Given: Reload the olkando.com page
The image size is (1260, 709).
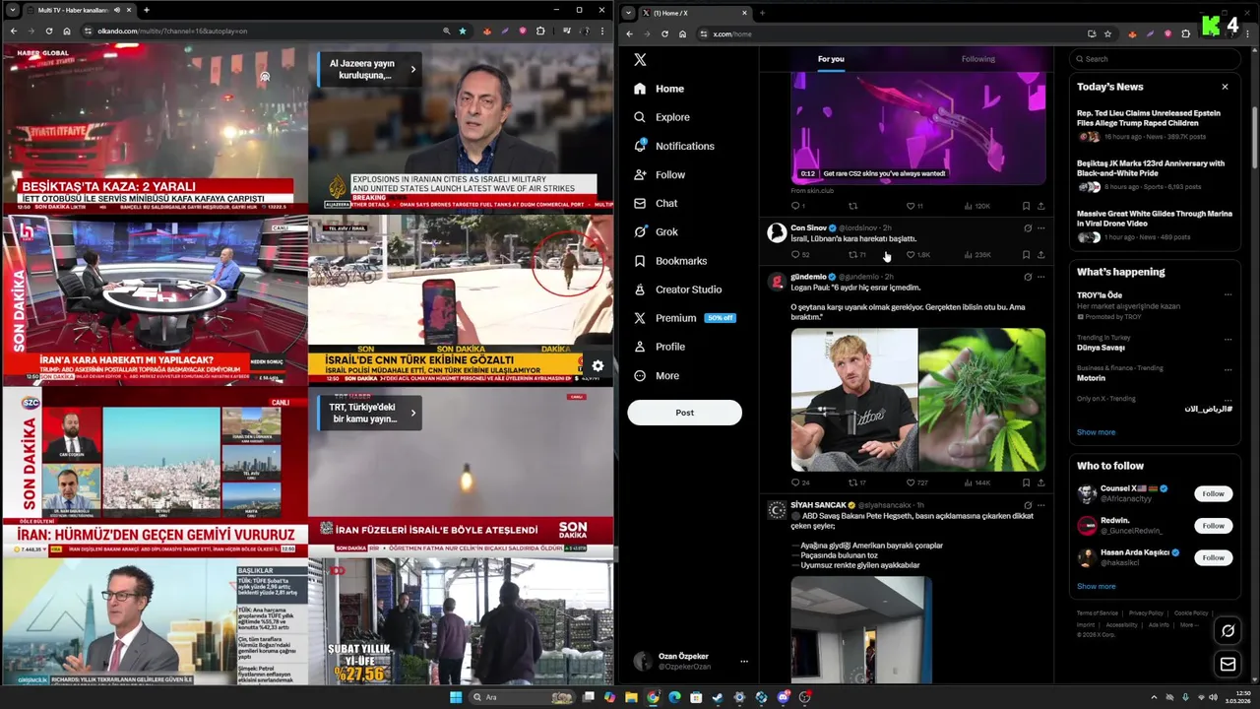Looking at the screenshot, I should pos(48,31).
